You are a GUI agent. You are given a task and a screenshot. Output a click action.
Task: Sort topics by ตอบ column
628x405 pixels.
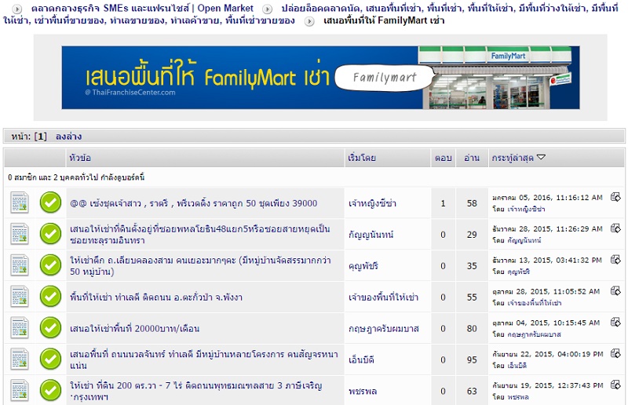pyautogui.click(x=444, y=158)
